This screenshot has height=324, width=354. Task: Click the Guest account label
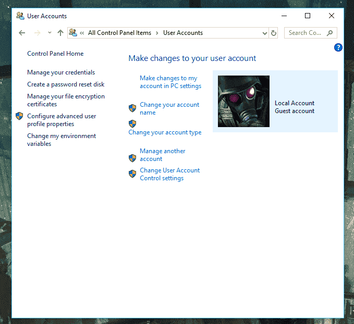tap(295, 111)
